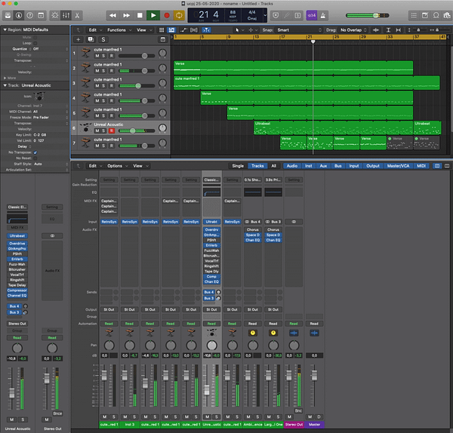
Task: Expand the More disclosure triangle in inspector
Action: [4, 77]
